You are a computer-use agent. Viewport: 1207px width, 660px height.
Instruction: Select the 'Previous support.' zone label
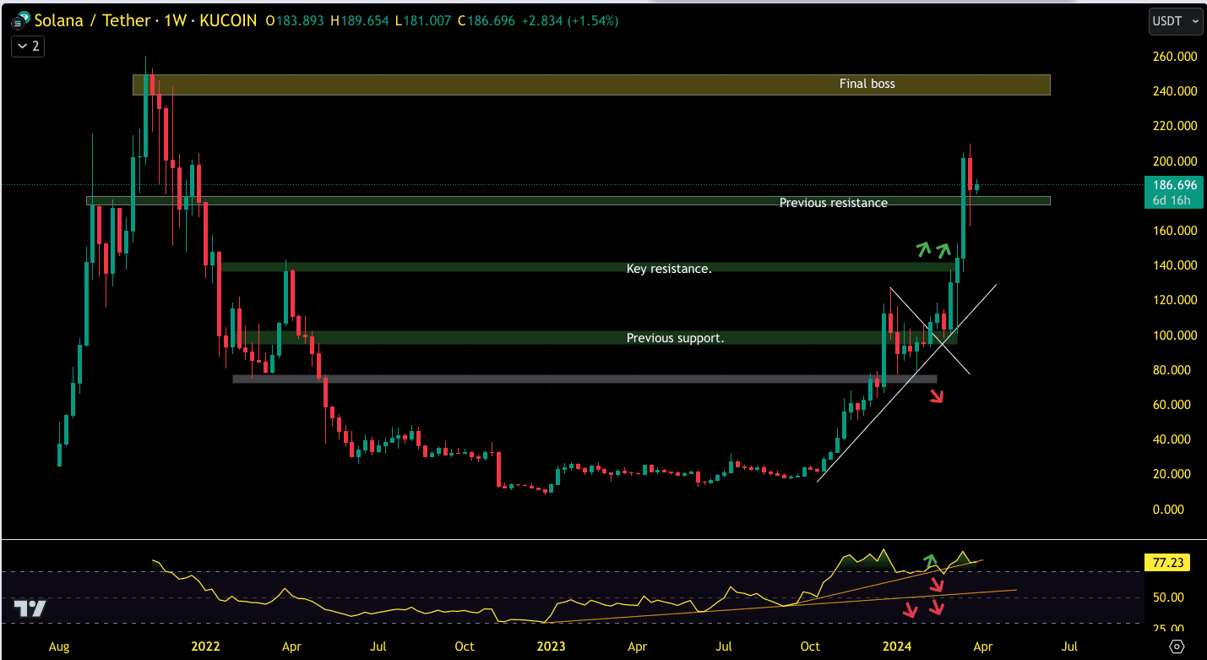675,338
